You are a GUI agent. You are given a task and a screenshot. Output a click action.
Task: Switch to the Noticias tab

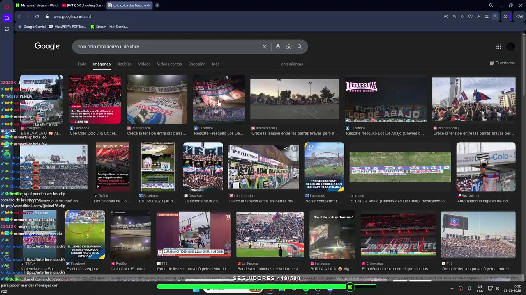[124, 64]
